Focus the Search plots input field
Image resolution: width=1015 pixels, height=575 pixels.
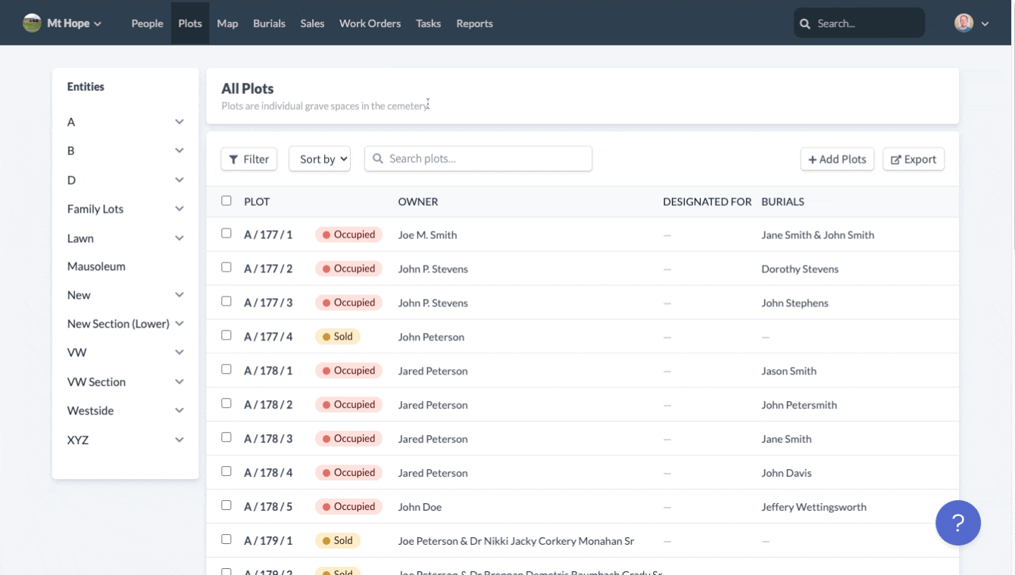tap(478, 159)
